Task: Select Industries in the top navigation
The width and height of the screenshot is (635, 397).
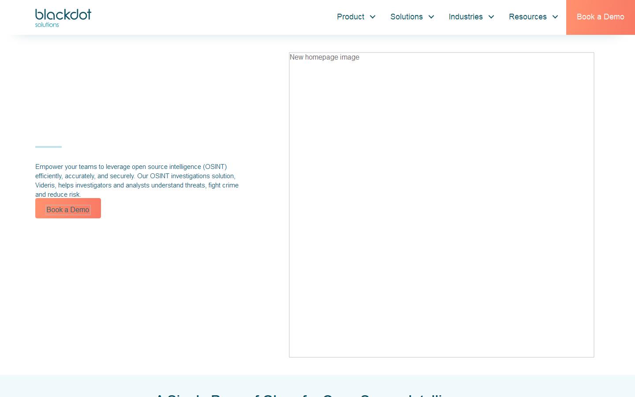Action: tap(466, 17)
